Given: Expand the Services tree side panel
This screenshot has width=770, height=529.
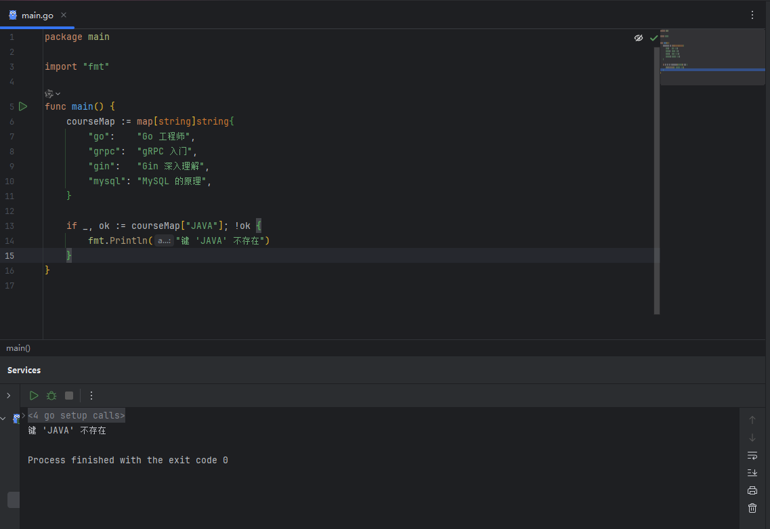Looking at the screenshot, I should tap(8, 396).
